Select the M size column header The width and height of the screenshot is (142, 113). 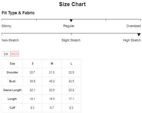pyautogui.click(x=52, y=64)
